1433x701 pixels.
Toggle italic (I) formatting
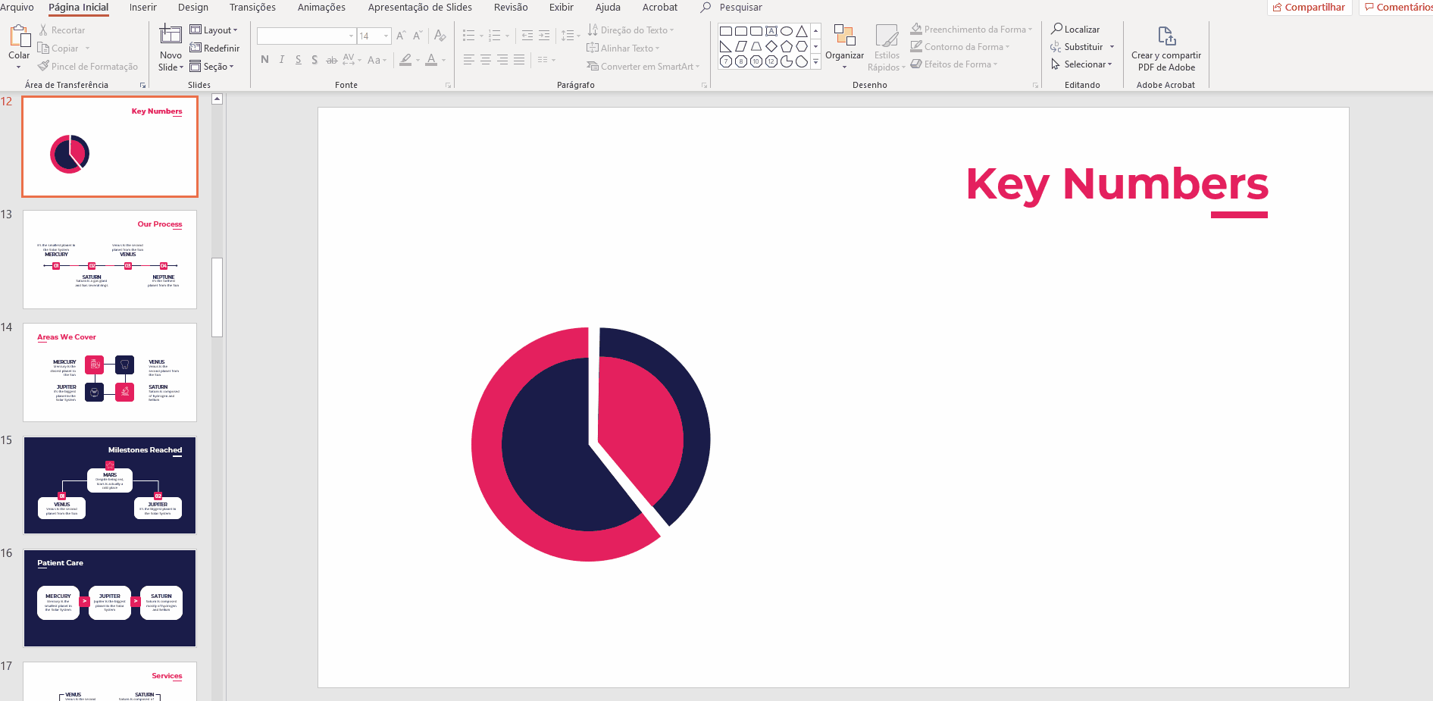(x=281, y=60)
